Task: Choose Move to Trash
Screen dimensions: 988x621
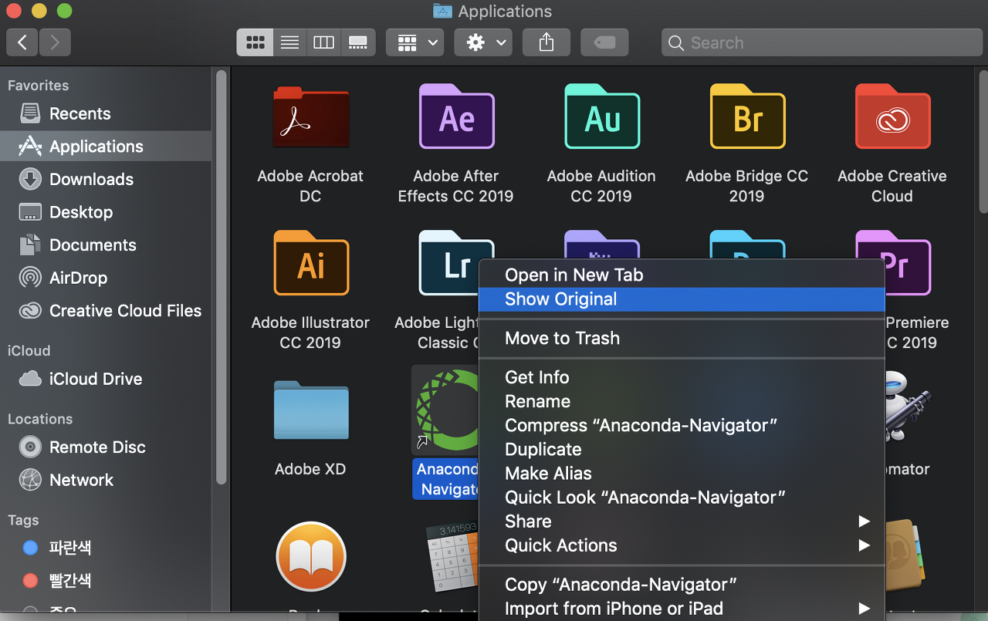Action: [x=682, y=338]
